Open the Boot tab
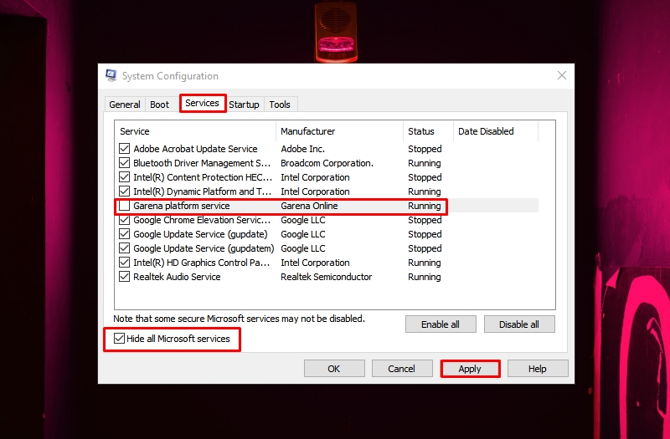This screenshot has width=670, height=439. [159, 105]
